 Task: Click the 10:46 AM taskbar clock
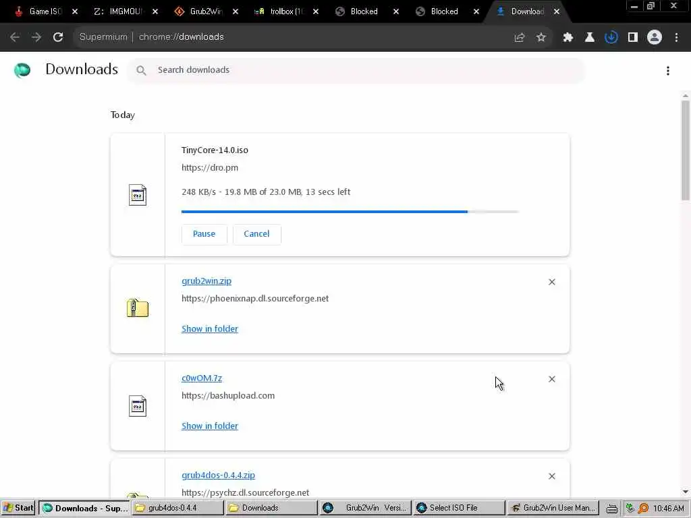(x=668, y=509)
